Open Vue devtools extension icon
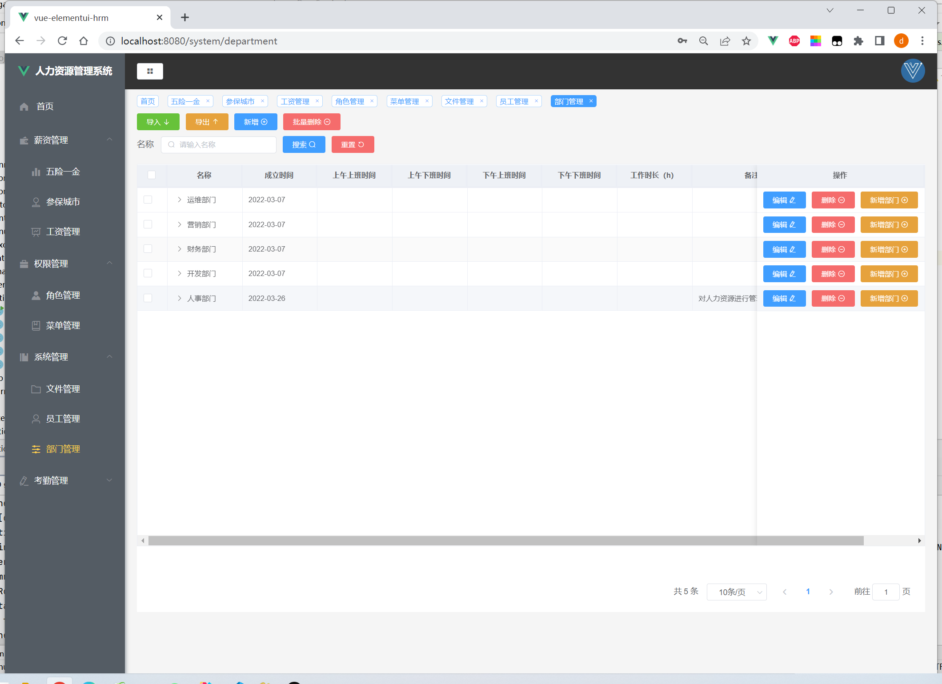The width and height of the screenshot is (942, 684). pos(773,41)
